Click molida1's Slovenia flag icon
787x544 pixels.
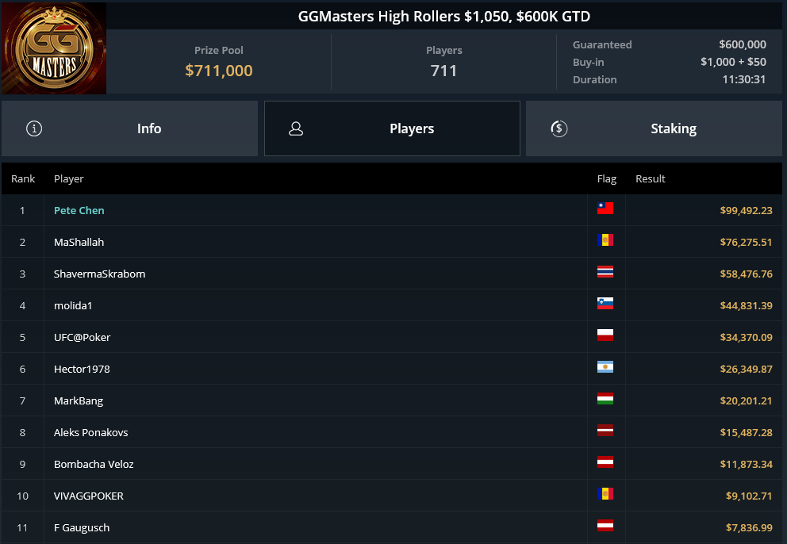coord(605,303)
